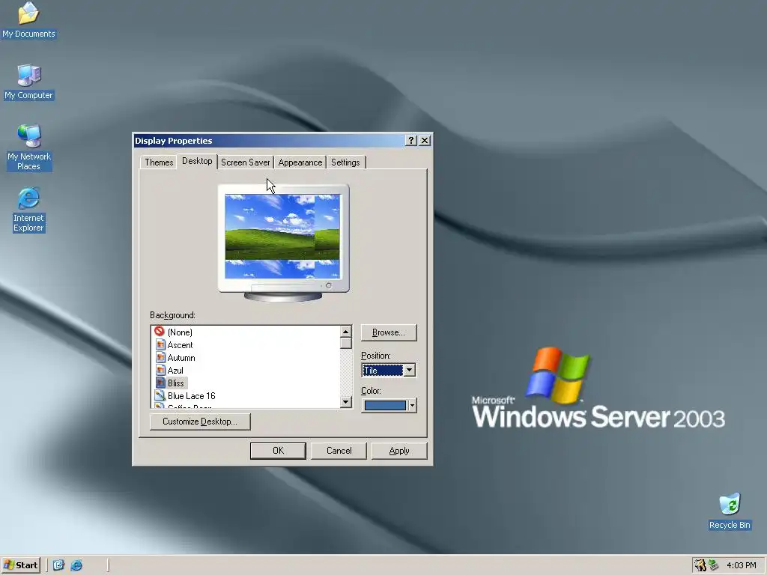
Task: Open the Screen Saver tab
Action: pyautogui.click(x=245, y=162)
